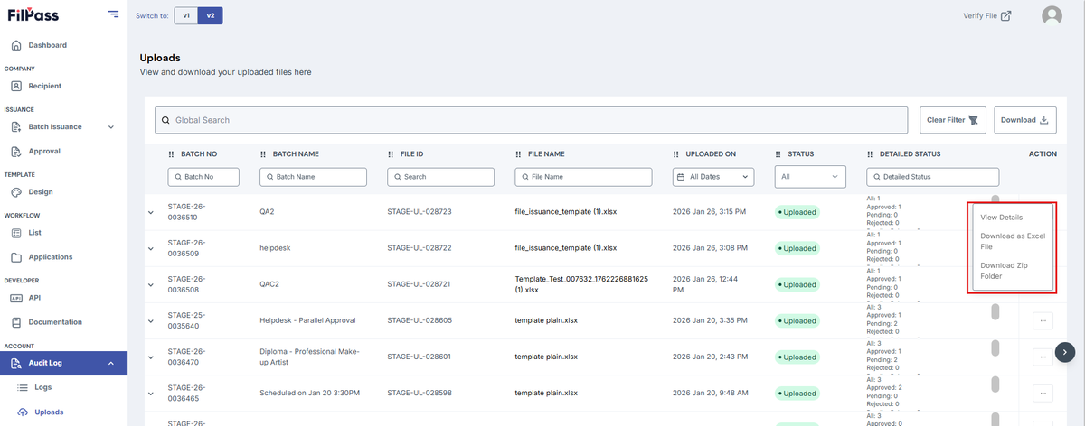Click the drag handle beside FILE ID header

tap(391, 154)
